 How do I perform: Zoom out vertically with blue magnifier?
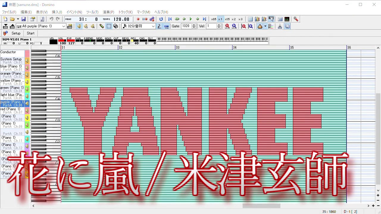point(250,26)
